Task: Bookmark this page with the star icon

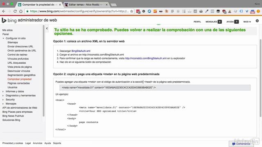Action: coord(131,11)
